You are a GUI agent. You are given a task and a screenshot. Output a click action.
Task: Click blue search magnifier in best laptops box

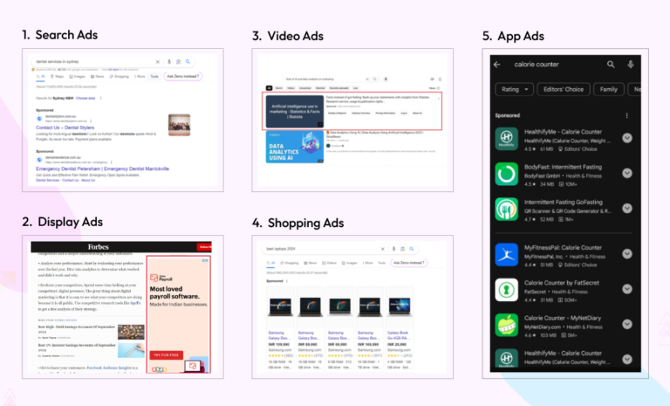click(x=412, y=249)
